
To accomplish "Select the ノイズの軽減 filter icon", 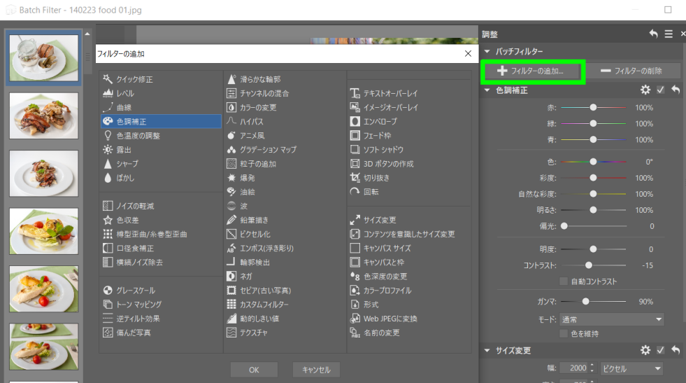I will click(x=108, y=206).
